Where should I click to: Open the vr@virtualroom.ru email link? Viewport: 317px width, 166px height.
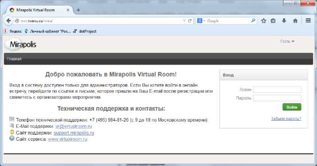[74, 126]
